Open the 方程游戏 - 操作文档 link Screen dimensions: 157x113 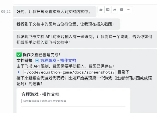pyautogui.click(x=58, y=60)
